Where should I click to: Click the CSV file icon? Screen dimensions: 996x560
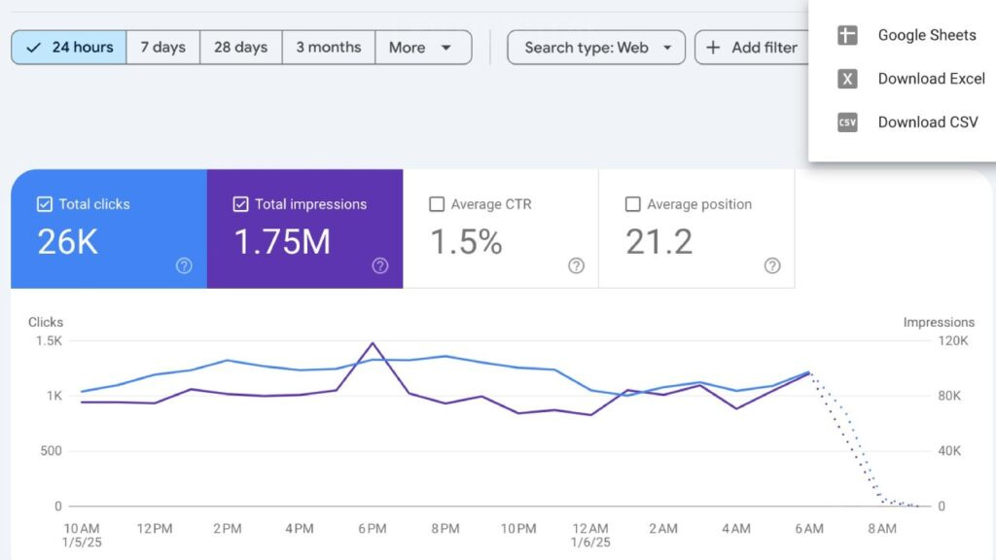847,122
